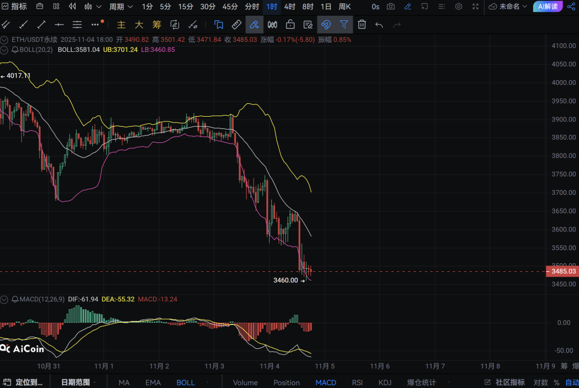Screen dimensions: 579x388
Task: Toggle the RSI indicator
Action: pyautogui.click(x=357, y=382)
